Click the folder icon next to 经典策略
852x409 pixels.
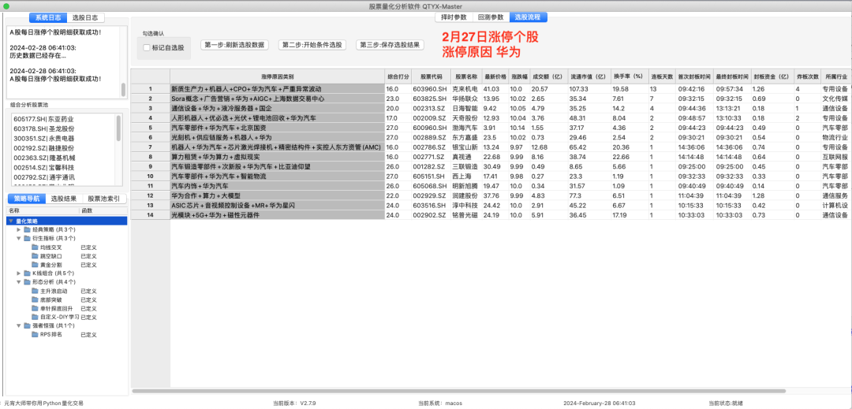[x=27, y=230]
